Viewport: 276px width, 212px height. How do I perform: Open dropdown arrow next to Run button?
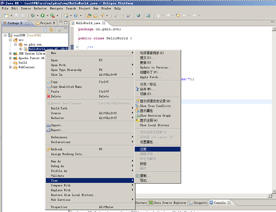tap(47, 15)
